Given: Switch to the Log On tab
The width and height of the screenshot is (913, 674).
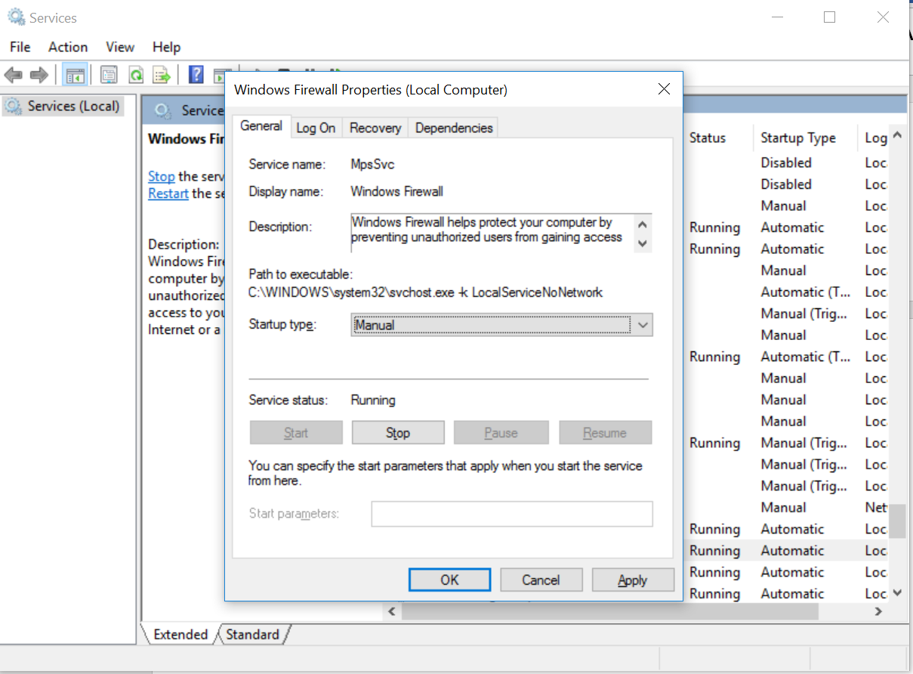Looking at the screenshot, I should click(x=315, y=128).
